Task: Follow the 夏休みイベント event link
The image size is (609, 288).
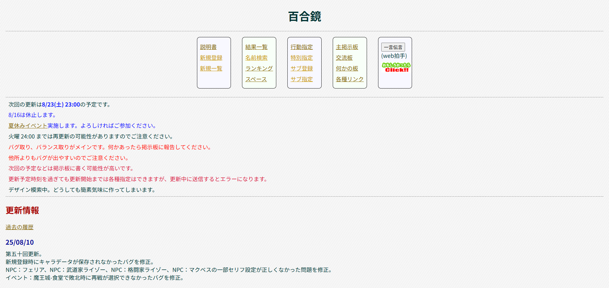Action: (x=28, y=126)
